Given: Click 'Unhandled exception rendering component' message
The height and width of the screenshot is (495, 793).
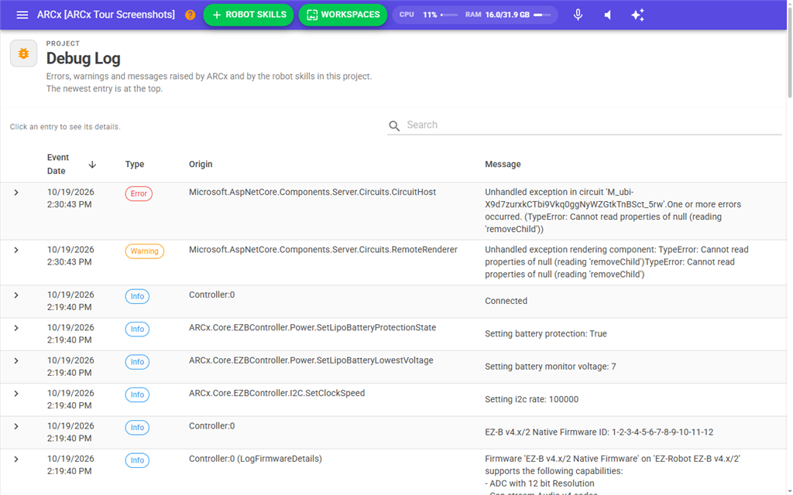Looking at the screenshot, I should click(x=616, y=262).
